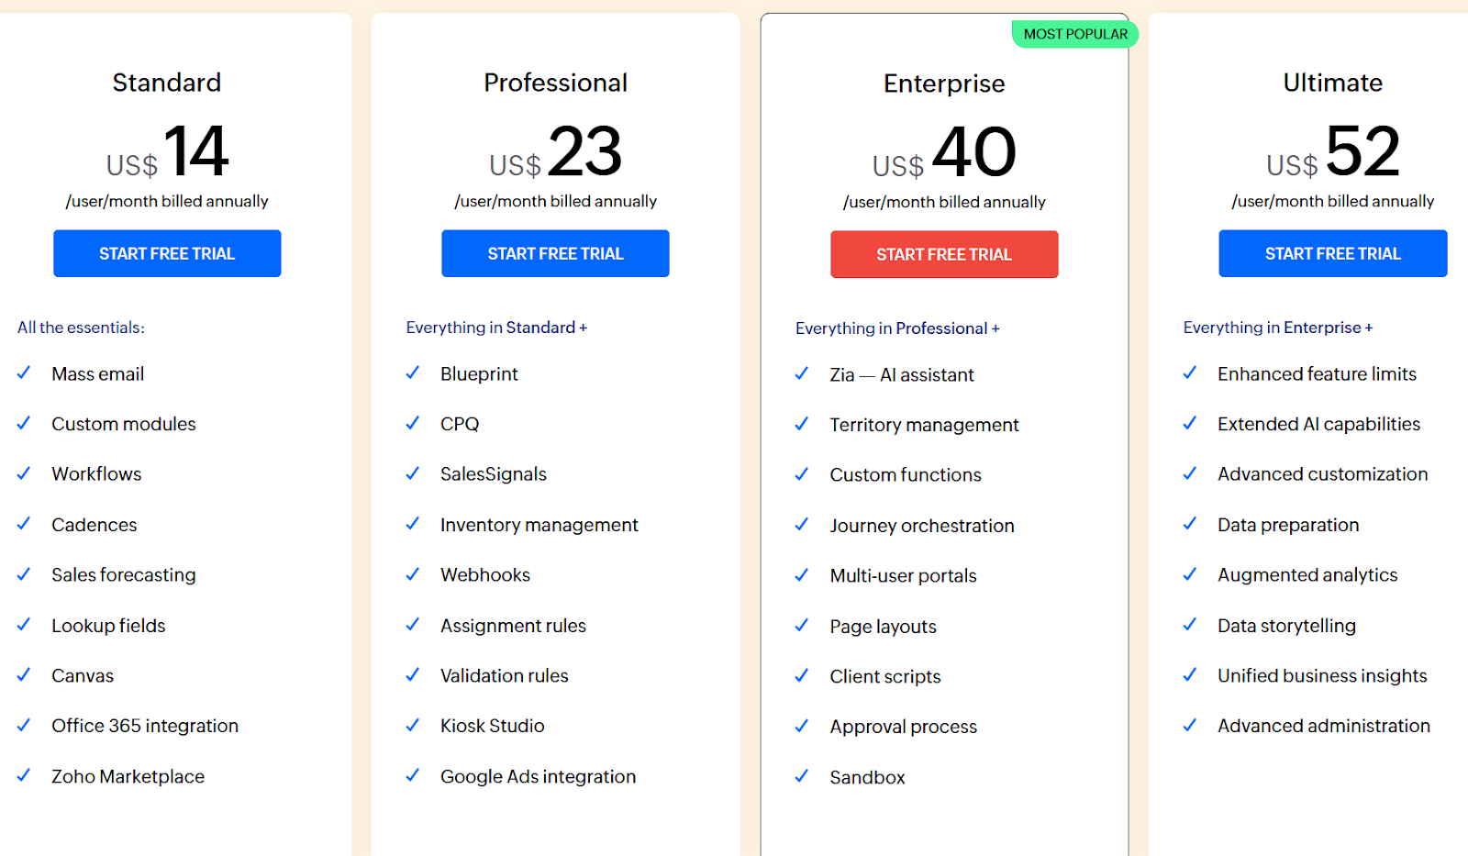Click the checkmark next to Advanced administration
1468x856 pixels.
[1190, 726]
